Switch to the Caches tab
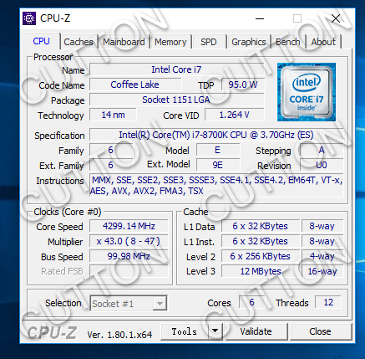Viewport: 365px width, 359px height. pos(79,42)
